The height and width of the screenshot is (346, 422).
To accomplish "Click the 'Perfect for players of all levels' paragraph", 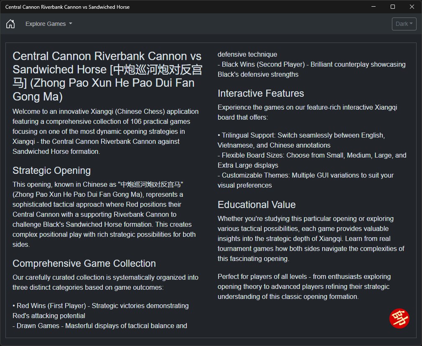I will click(304, 286).
